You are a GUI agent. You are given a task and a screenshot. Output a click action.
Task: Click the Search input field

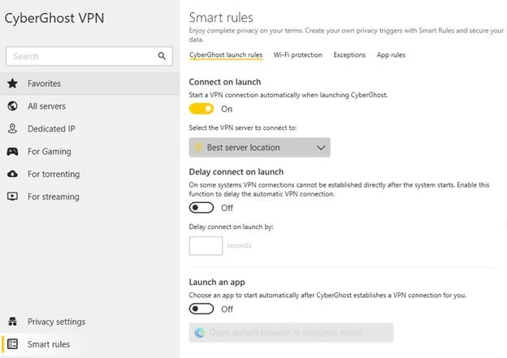[x=81, y=56]
